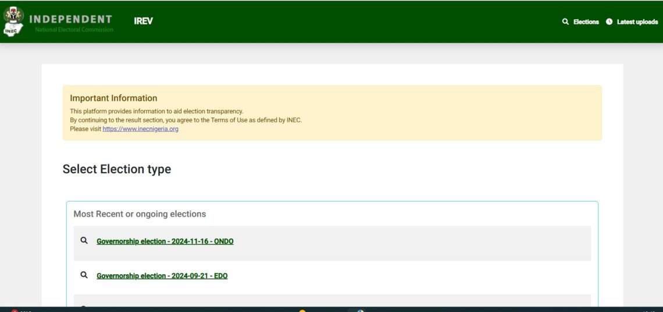Click the INEC coat of arms logo
Image resolution: width=663 pixels, height=312 pixels.
(13, 21)
